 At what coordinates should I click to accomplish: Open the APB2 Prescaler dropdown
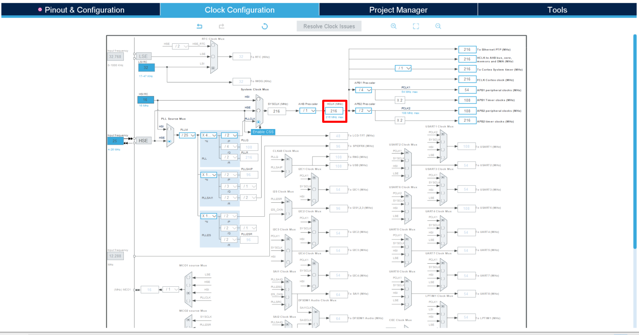[x=363, y=110]
